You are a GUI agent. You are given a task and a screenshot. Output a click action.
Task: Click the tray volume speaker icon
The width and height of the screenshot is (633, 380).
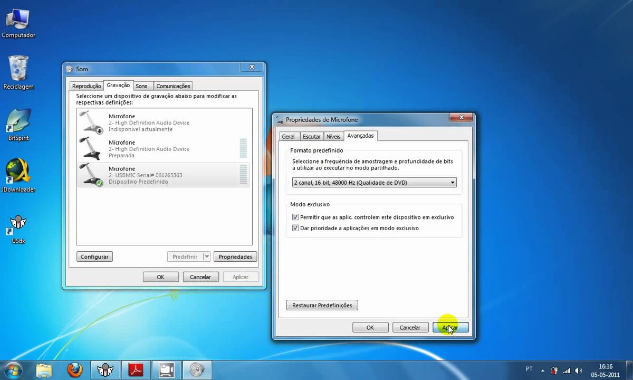click(x=579, y=370)
